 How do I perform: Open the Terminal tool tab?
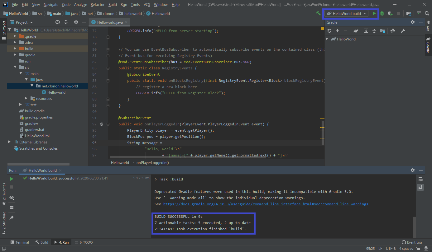[20, 242]
